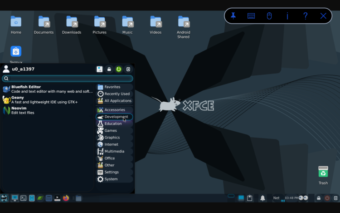Open settings manager icon beside username

(x=100, y=69)
